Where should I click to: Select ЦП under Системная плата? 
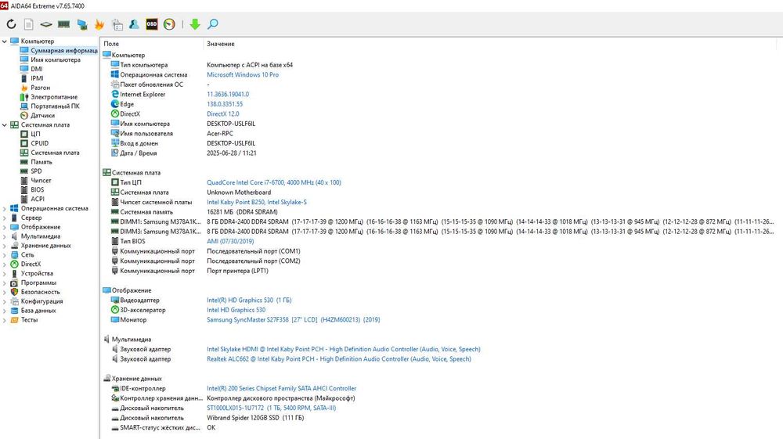tap(35, 134)
